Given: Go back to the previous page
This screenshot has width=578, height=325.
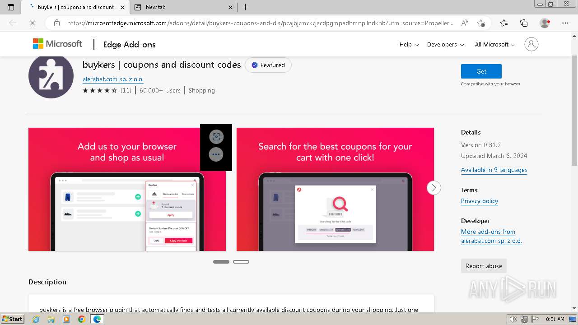Looking at the screenshot, I should 13,23.
